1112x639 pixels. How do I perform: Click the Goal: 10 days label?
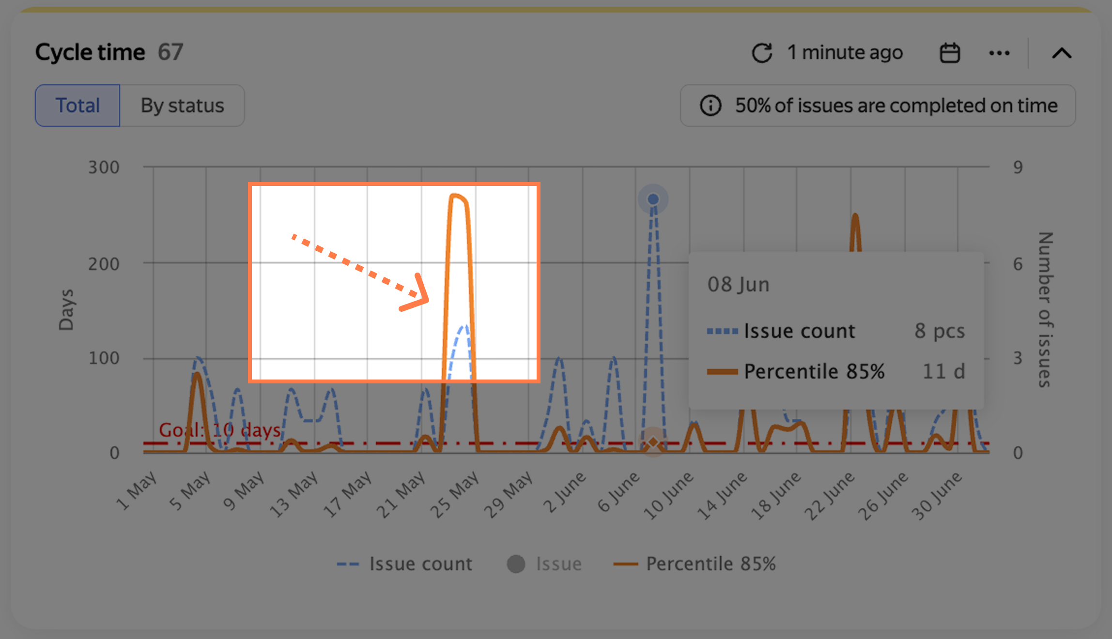[x=220, y=430]
